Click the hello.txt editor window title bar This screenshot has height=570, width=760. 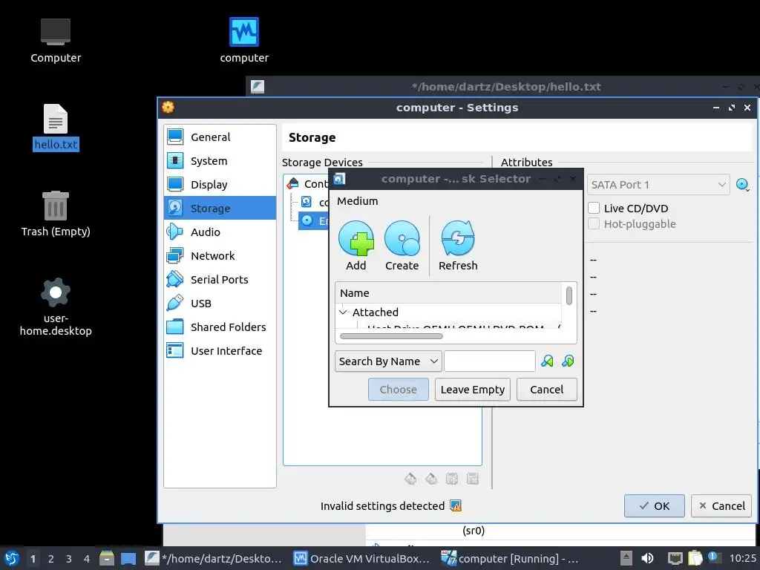502,87
